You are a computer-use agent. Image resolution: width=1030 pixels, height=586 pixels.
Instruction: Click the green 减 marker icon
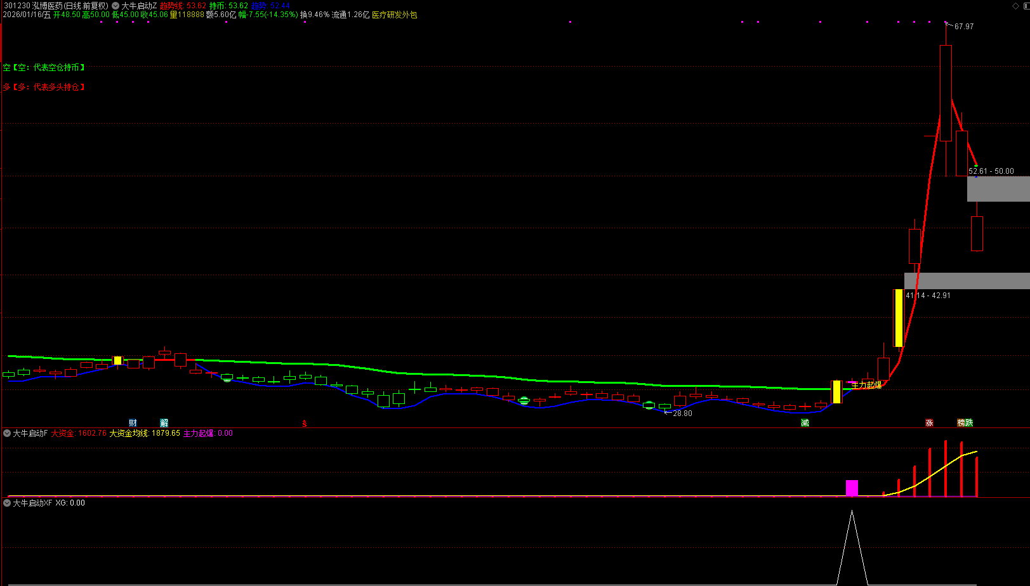(805, 423)
